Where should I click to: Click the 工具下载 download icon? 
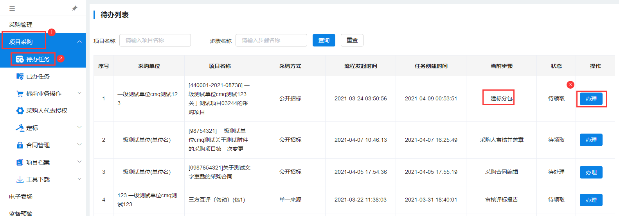(20, 180)
